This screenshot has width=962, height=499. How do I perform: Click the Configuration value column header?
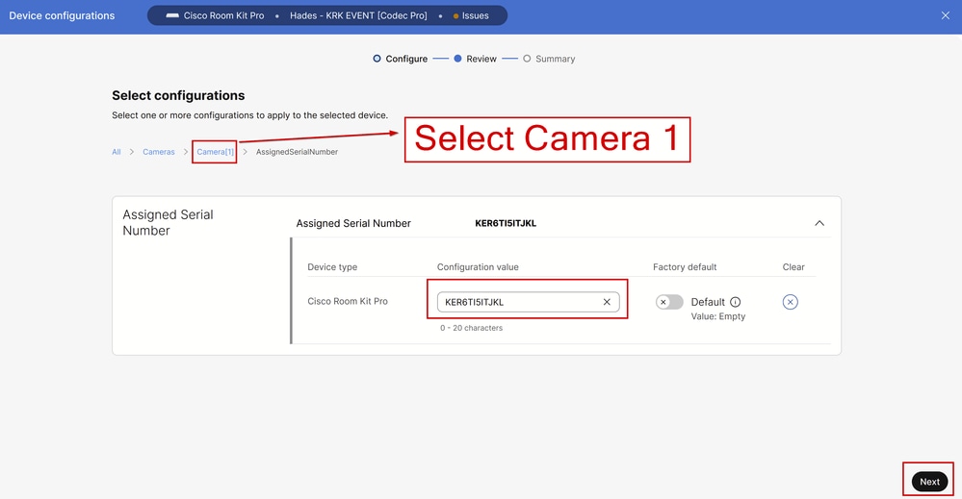[478, 267]
